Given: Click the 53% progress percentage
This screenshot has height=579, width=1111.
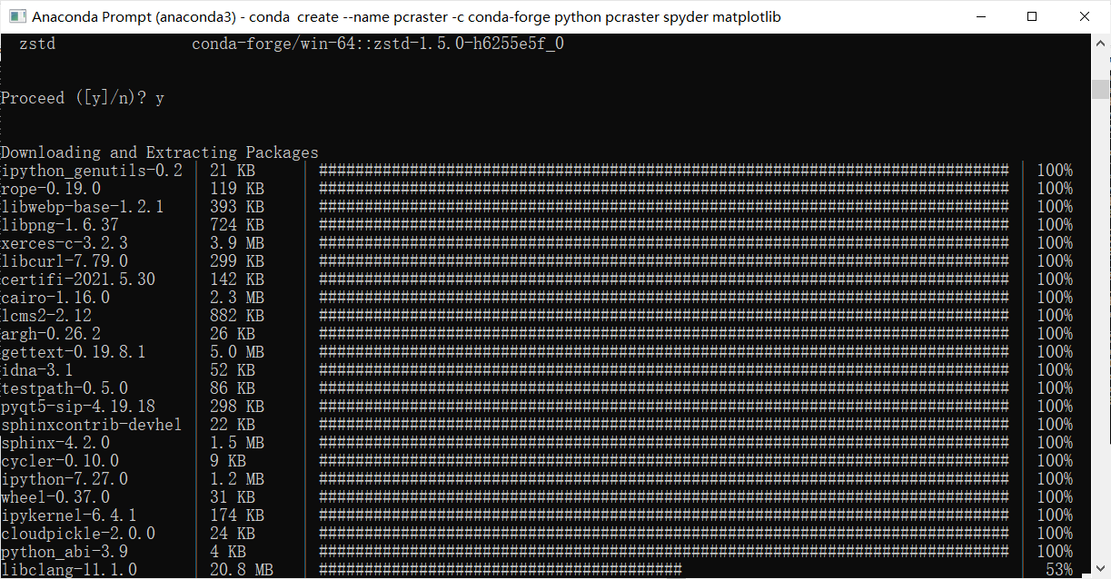Looking at the screenshot, I should click(1059, 570).
